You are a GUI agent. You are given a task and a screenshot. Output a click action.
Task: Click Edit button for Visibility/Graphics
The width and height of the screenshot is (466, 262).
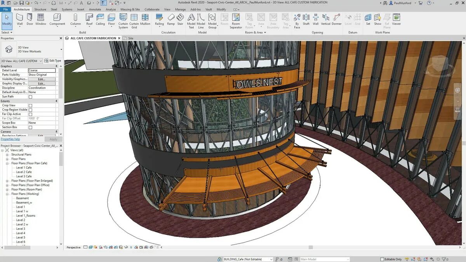(x=42, y=79)
